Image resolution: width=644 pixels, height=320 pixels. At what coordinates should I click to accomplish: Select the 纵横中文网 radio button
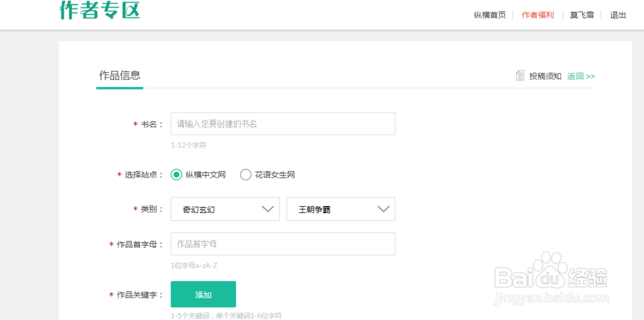[x=176, y=175]
